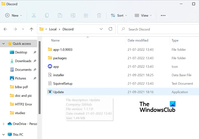
Task: Click the Text Document type cell
Action: (x=182, y=84)
